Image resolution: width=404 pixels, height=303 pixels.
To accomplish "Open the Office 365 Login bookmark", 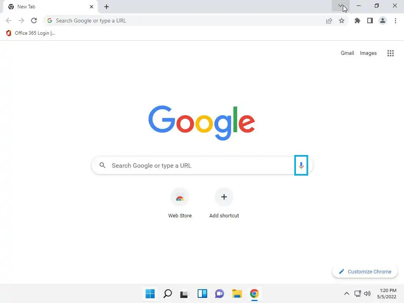I will (31, 33).
